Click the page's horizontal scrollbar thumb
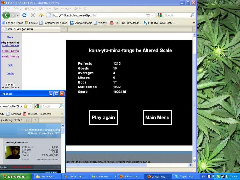240x180 pixels. click(106, 165)
